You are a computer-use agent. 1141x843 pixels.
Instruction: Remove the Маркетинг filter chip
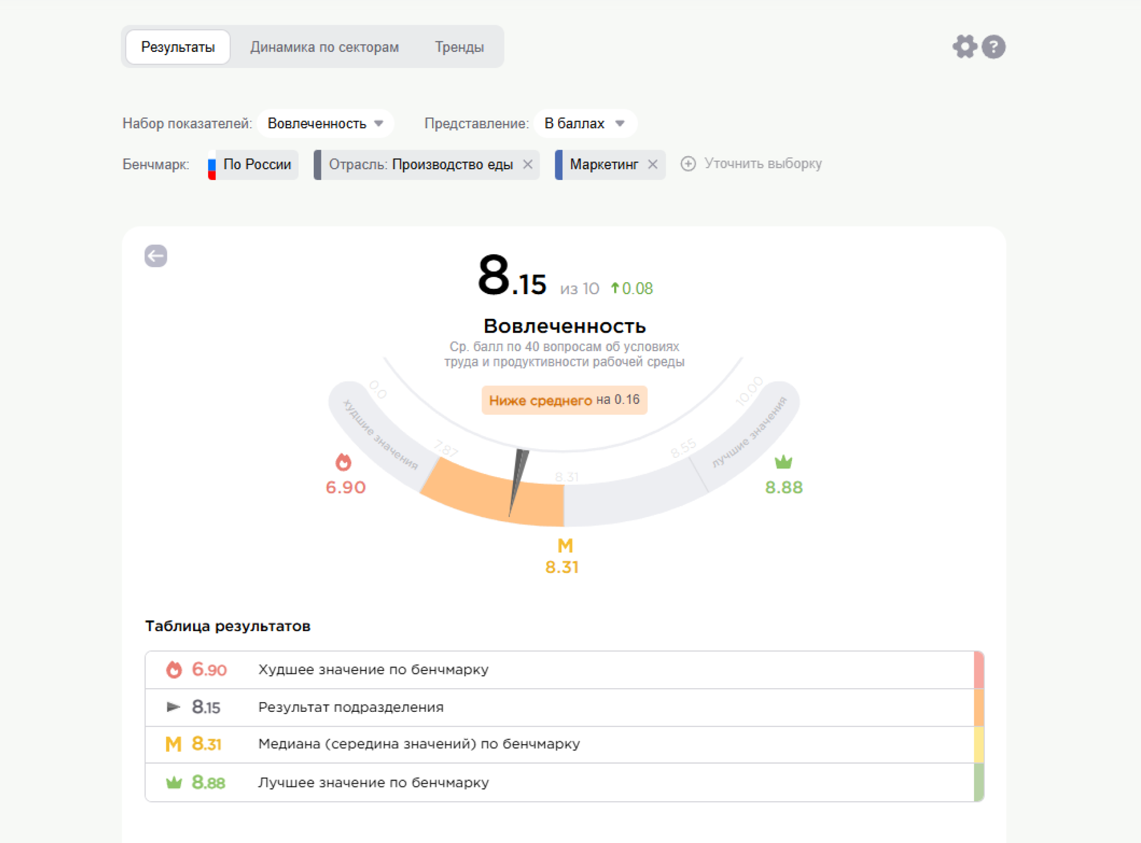point(652,164)
